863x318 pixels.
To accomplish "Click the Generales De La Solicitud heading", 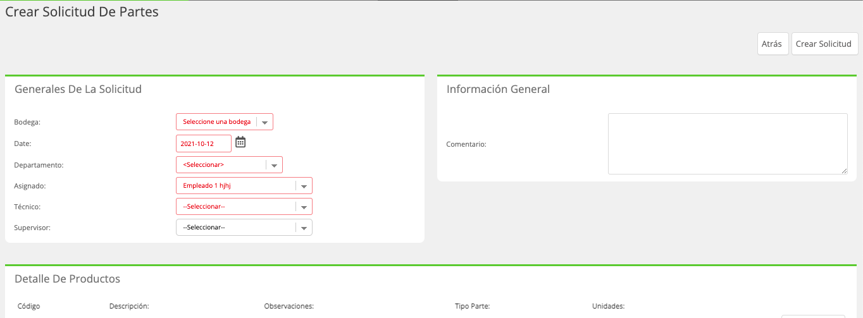I will (x=78, y=89).
